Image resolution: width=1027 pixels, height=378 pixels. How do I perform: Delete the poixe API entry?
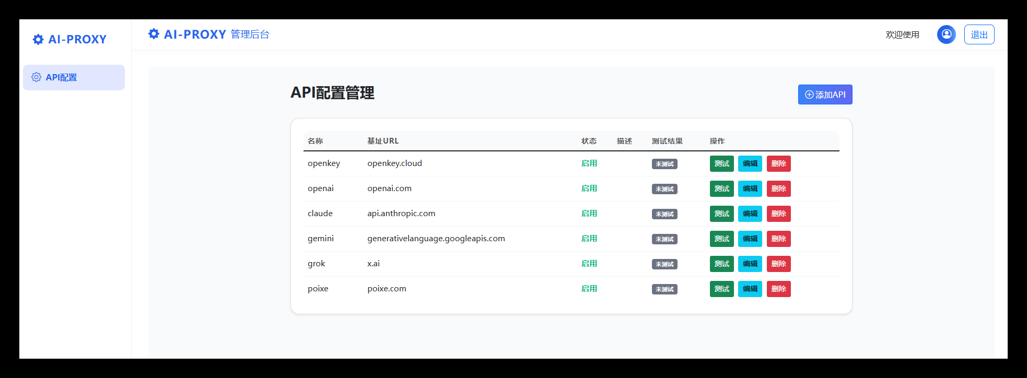[x=778, y=289]
